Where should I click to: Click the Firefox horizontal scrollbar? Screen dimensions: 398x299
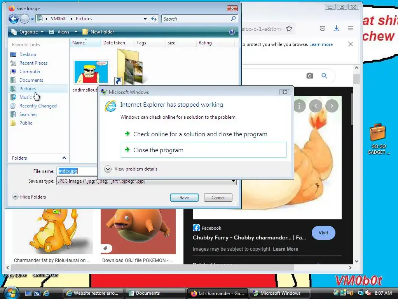point(152,267)
